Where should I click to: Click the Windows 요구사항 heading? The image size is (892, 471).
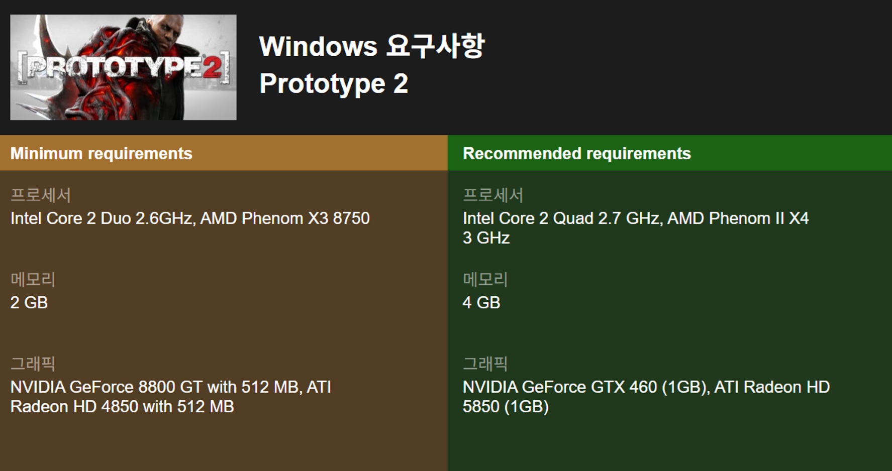point(371,46)
